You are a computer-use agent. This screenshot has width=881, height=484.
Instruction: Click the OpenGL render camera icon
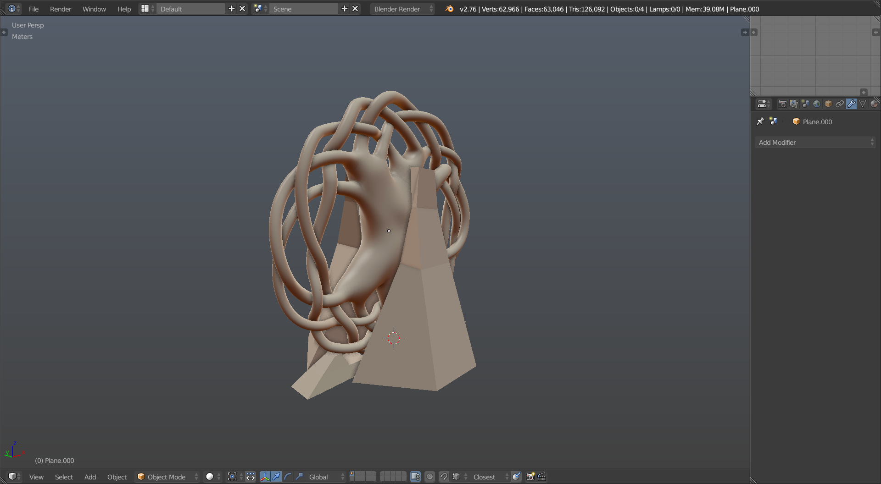point(530,477)
